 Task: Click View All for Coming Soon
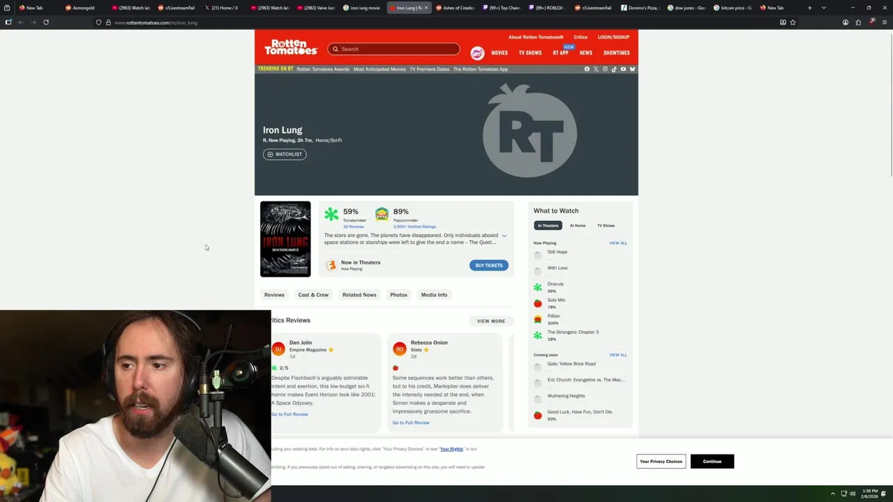[618, 355]
